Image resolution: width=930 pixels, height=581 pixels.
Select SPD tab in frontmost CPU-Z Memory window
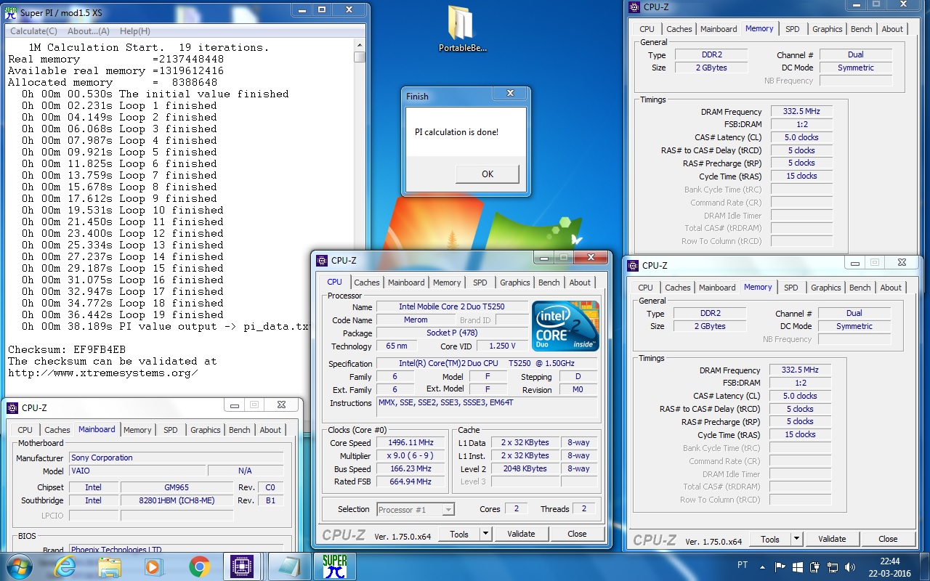point(790,288)
